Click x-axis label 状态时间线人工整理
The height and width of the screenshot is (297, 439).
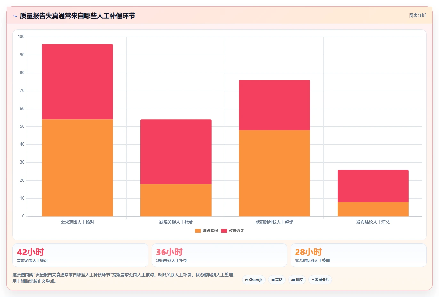pyautogui.click(x=275, y=222)
